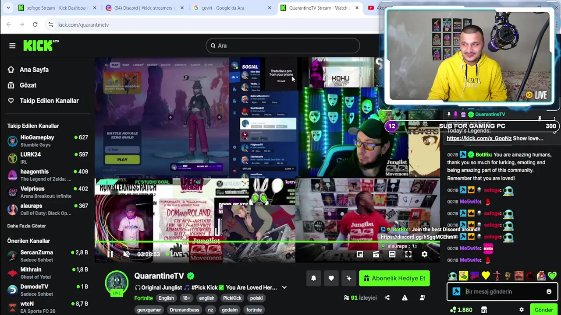Jump to LIVE in the player

[x=174, y=254]
